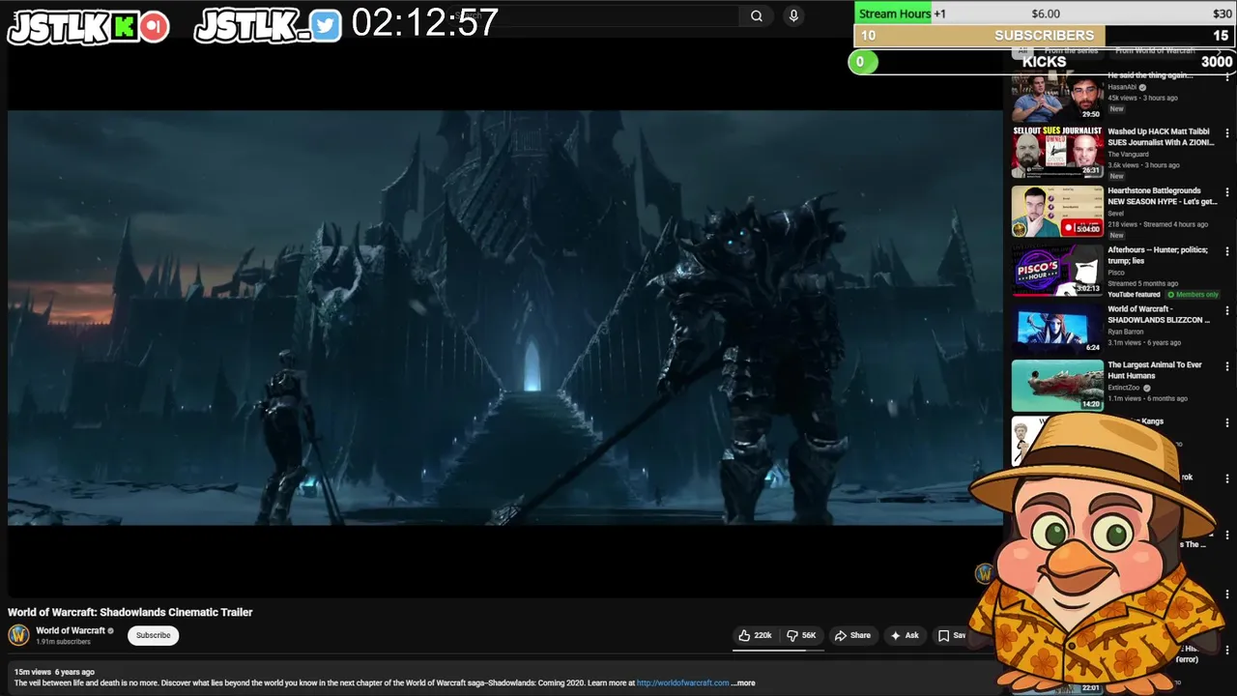Open three-dot menu for the Largest Animal video

point(1227,367)
